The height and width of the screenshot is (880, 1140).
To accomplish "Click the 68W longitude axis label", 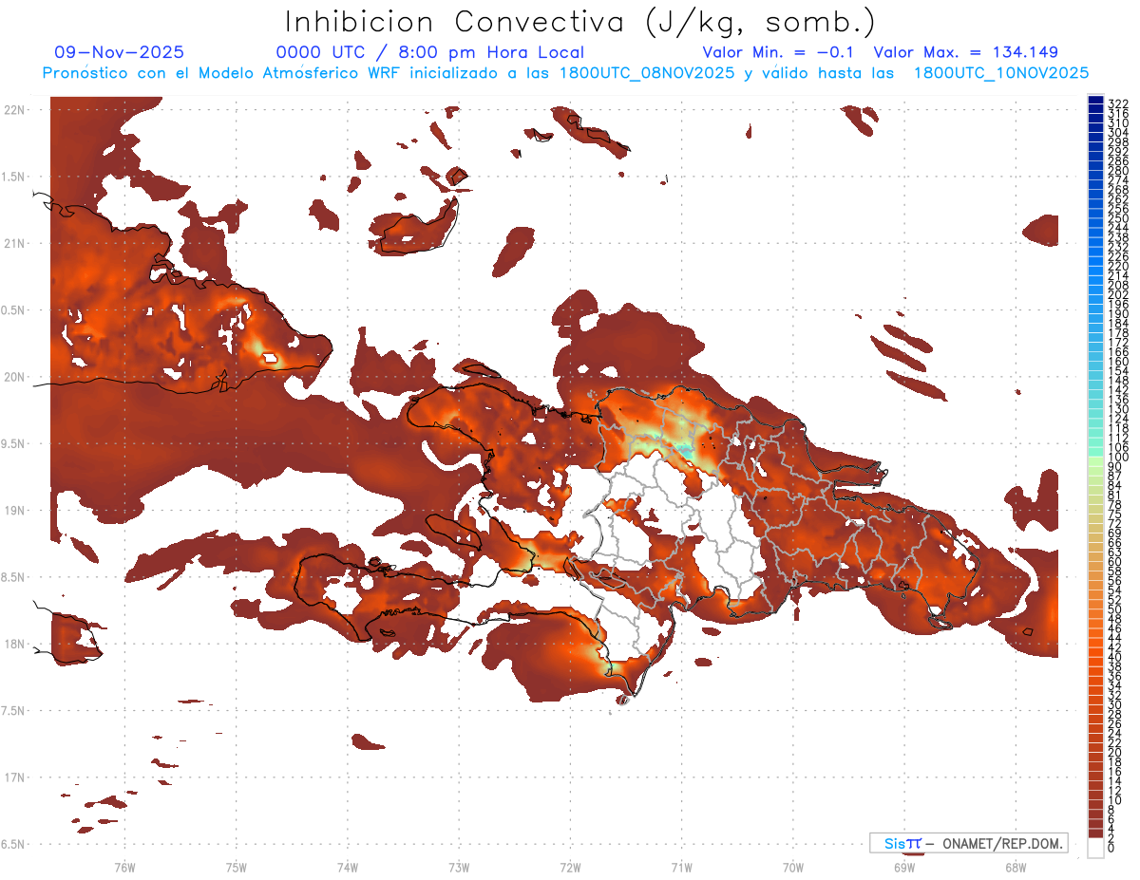I will pos(1015,867).
